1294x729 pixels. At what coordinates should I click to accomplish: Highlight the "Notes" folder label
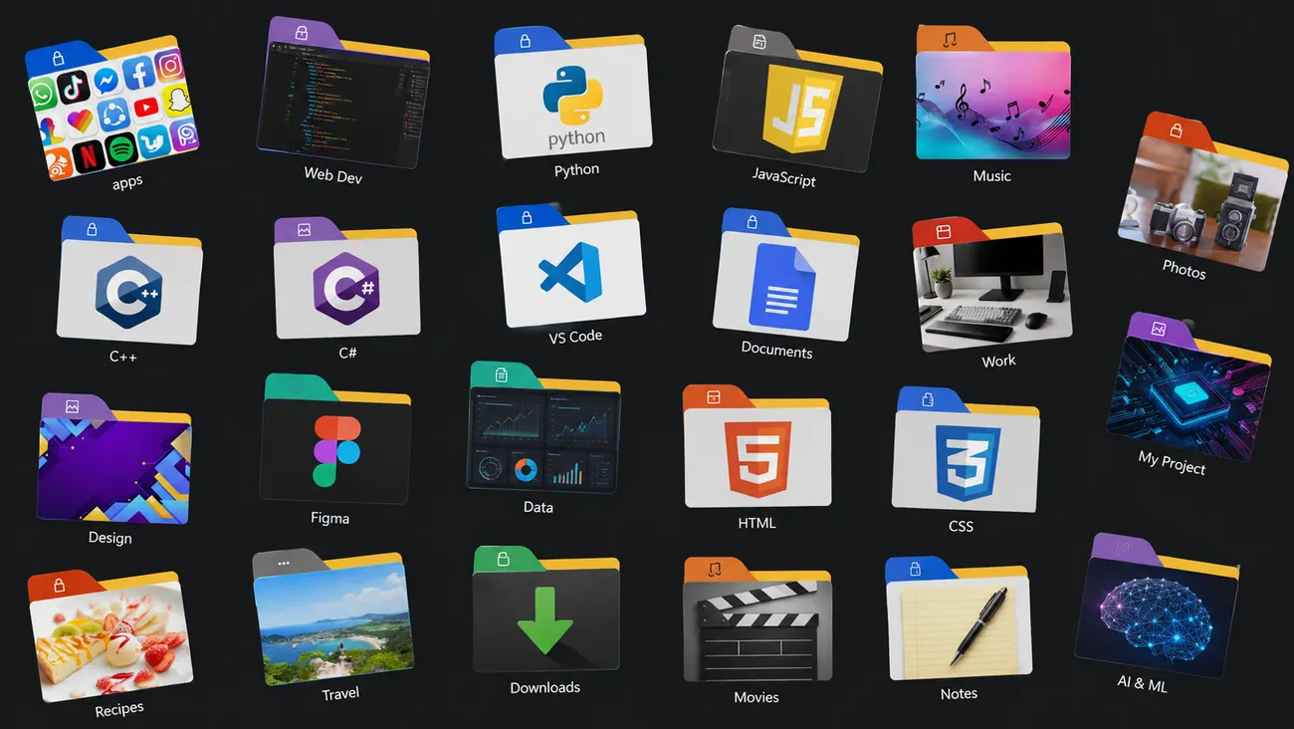pos(959,694)
